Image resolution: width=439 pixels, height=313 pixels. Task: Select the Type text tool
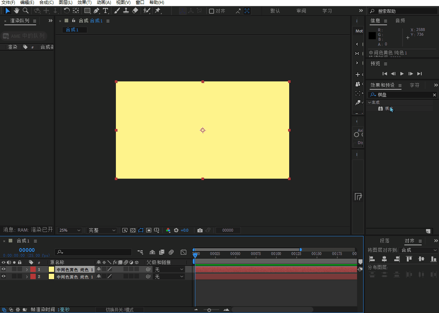[105, 11]
